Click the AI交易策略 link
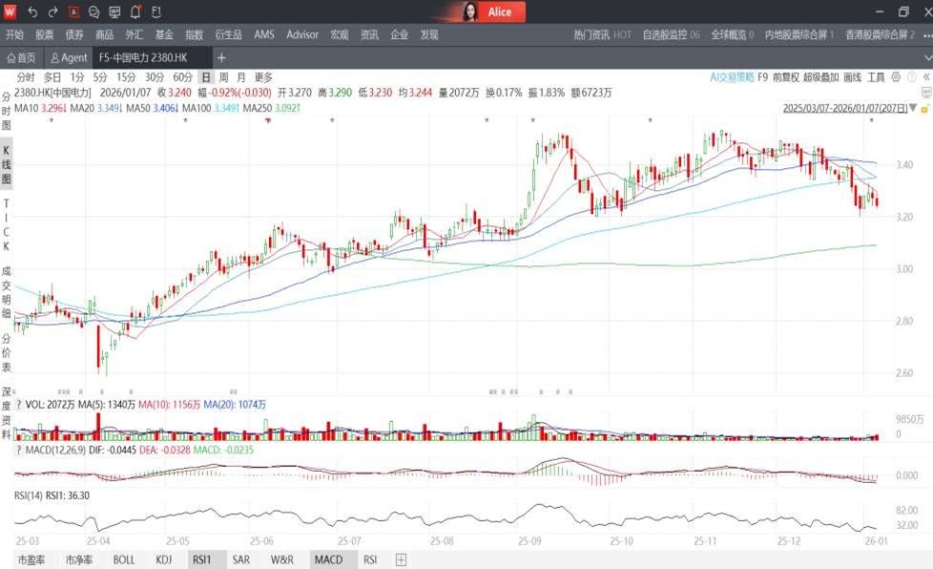 [x=732, y=77]
